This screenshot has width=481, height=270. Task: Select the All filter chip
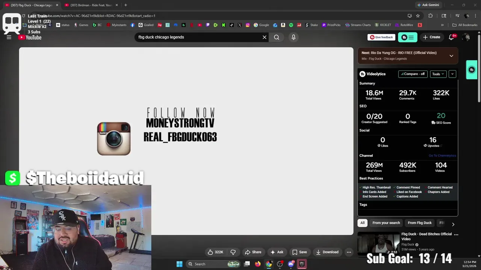click(362, 223)
